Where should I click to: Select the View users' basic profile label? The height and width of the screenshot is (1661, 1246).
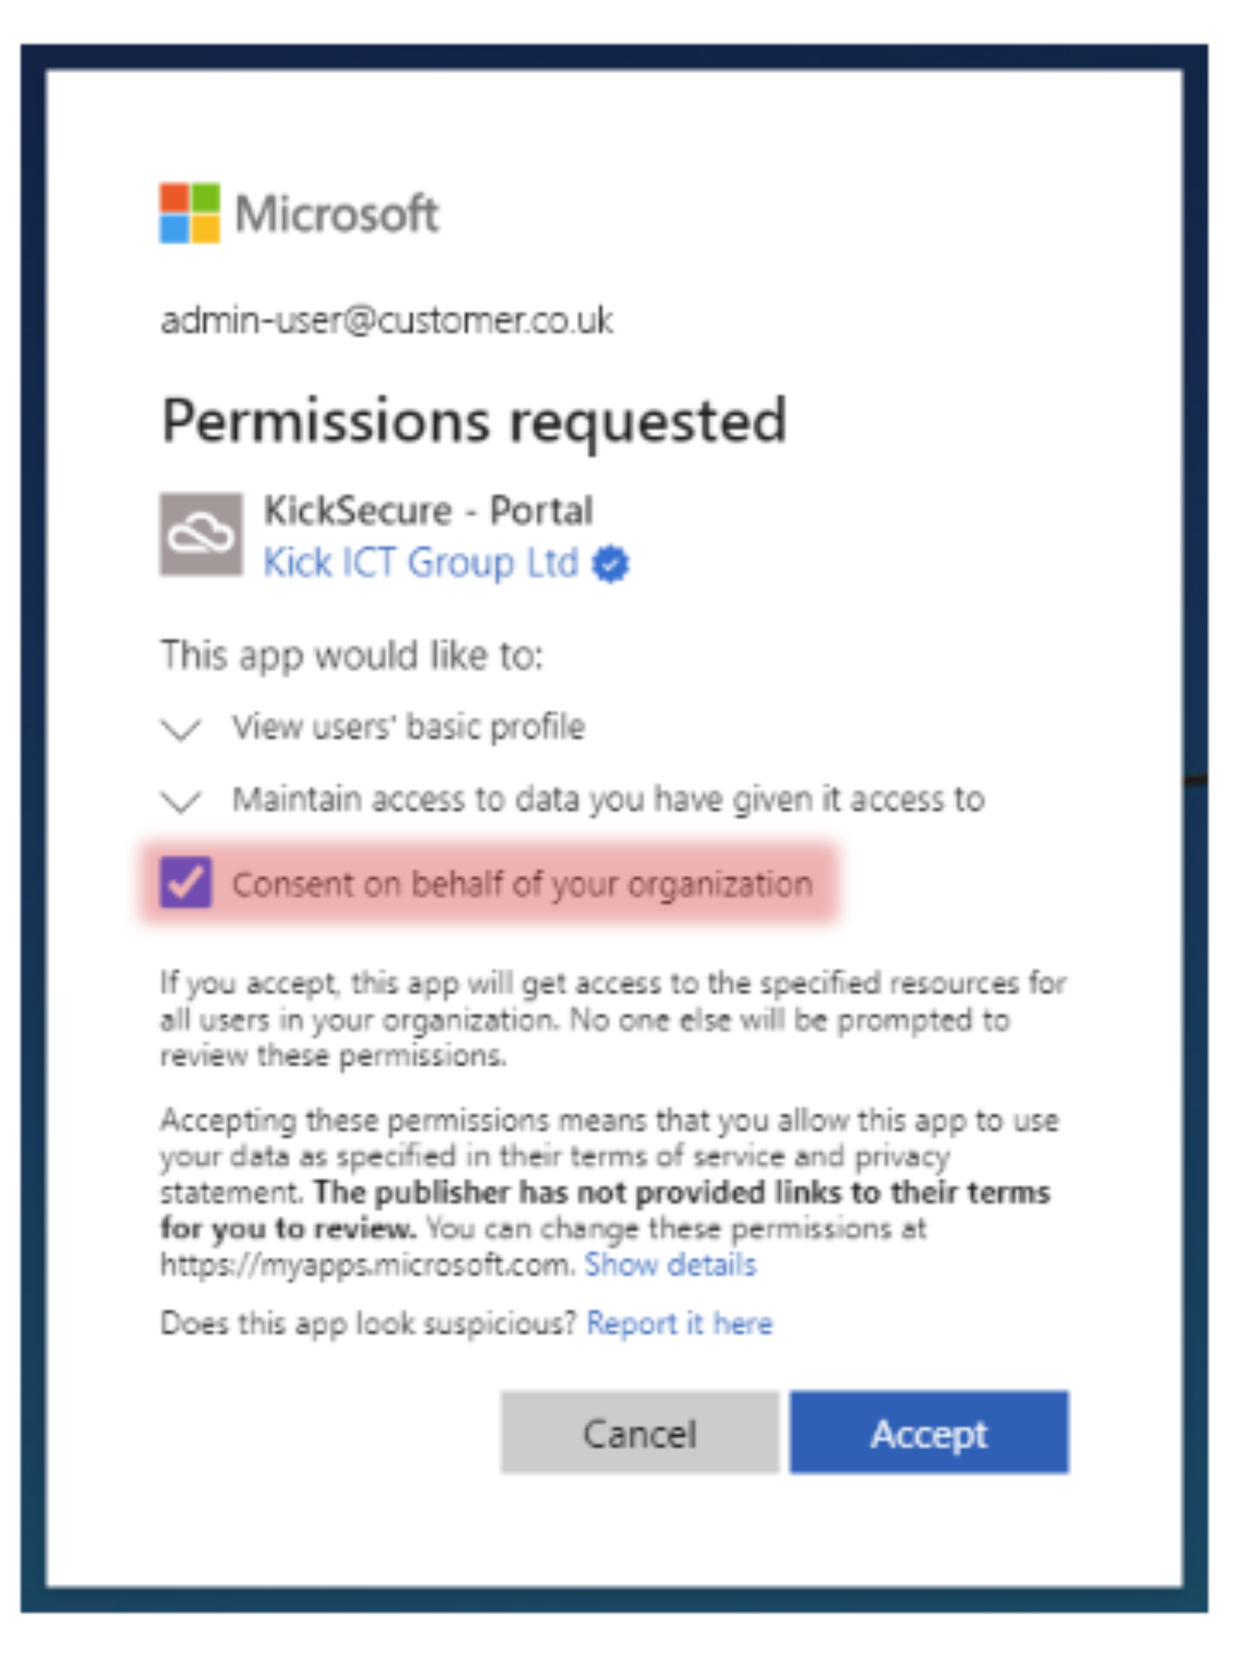coord(409,728)
